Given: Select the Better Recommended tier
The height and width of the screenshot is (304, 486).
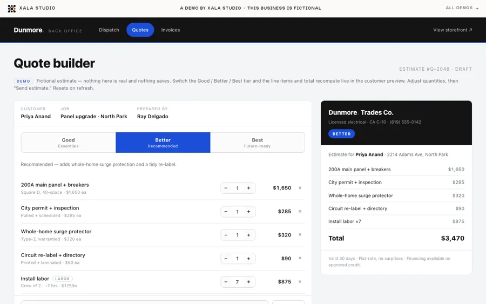Looking at the screenshot, I should point(163,143).
